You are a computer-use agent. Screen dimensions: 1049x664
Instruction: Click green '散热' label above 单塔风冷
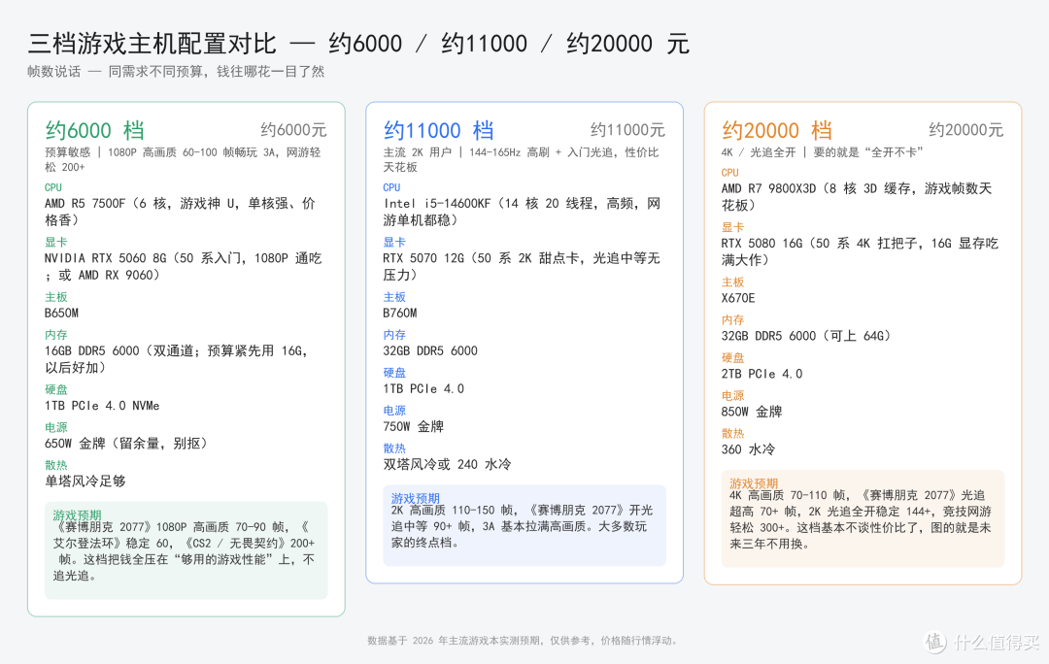click(x=56, y=465)
